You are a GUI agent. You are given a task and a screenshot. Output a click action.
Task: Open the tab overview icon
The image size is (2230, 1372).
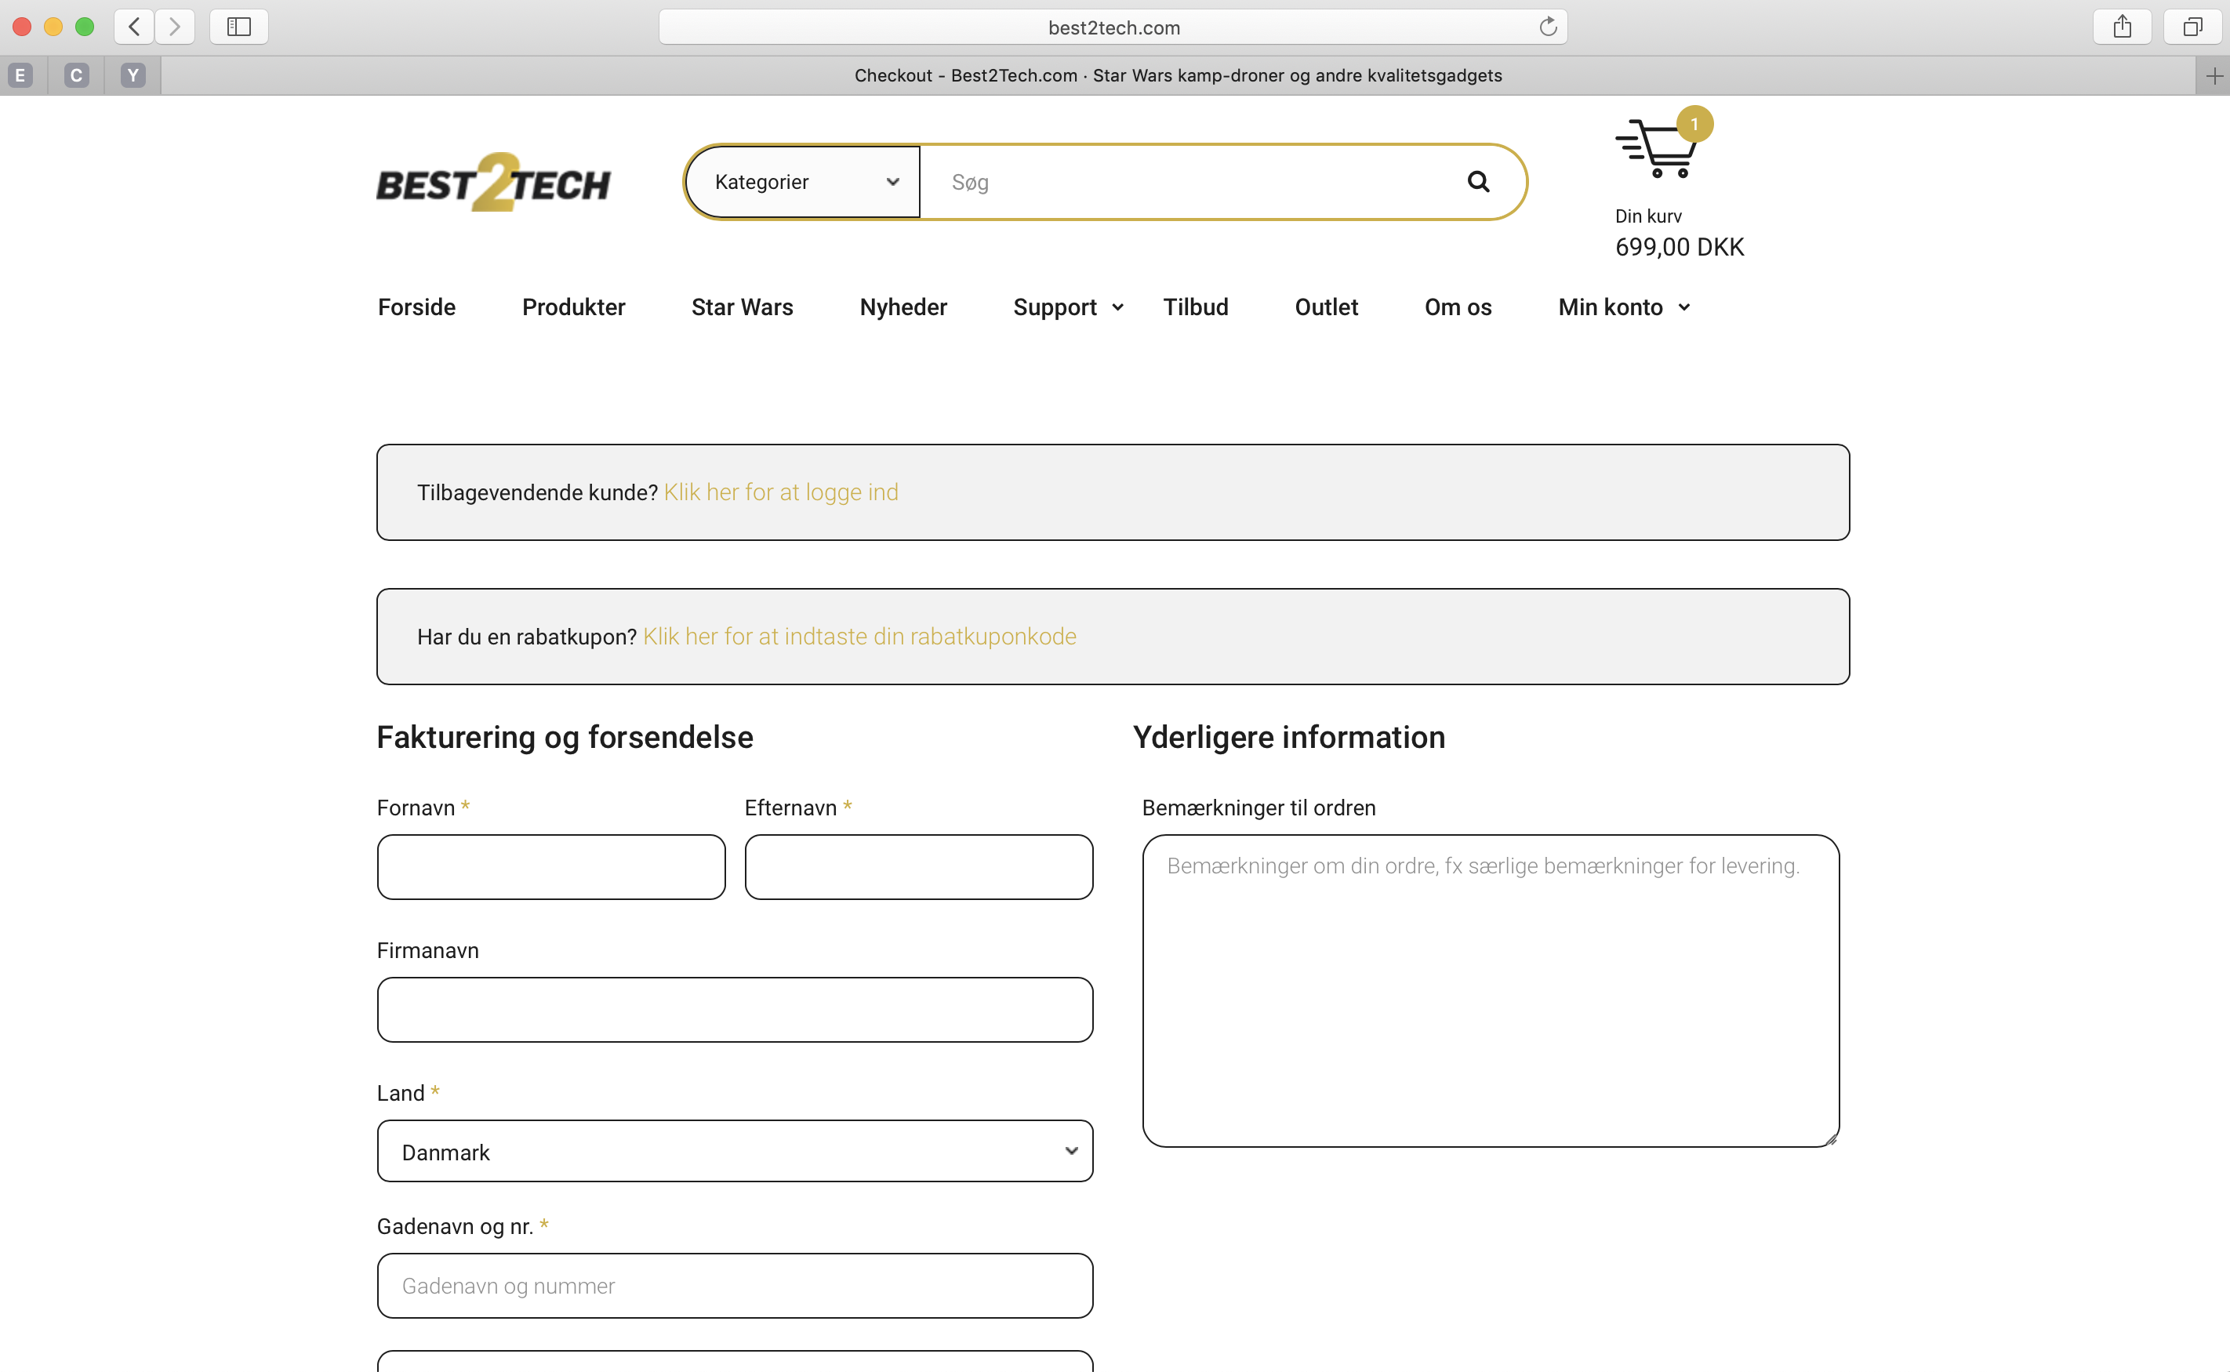point(2192,27)
